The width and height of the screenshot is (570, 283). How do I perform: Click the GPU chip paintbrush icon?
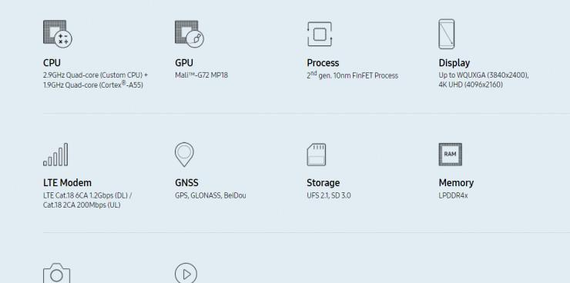[189, 34]
